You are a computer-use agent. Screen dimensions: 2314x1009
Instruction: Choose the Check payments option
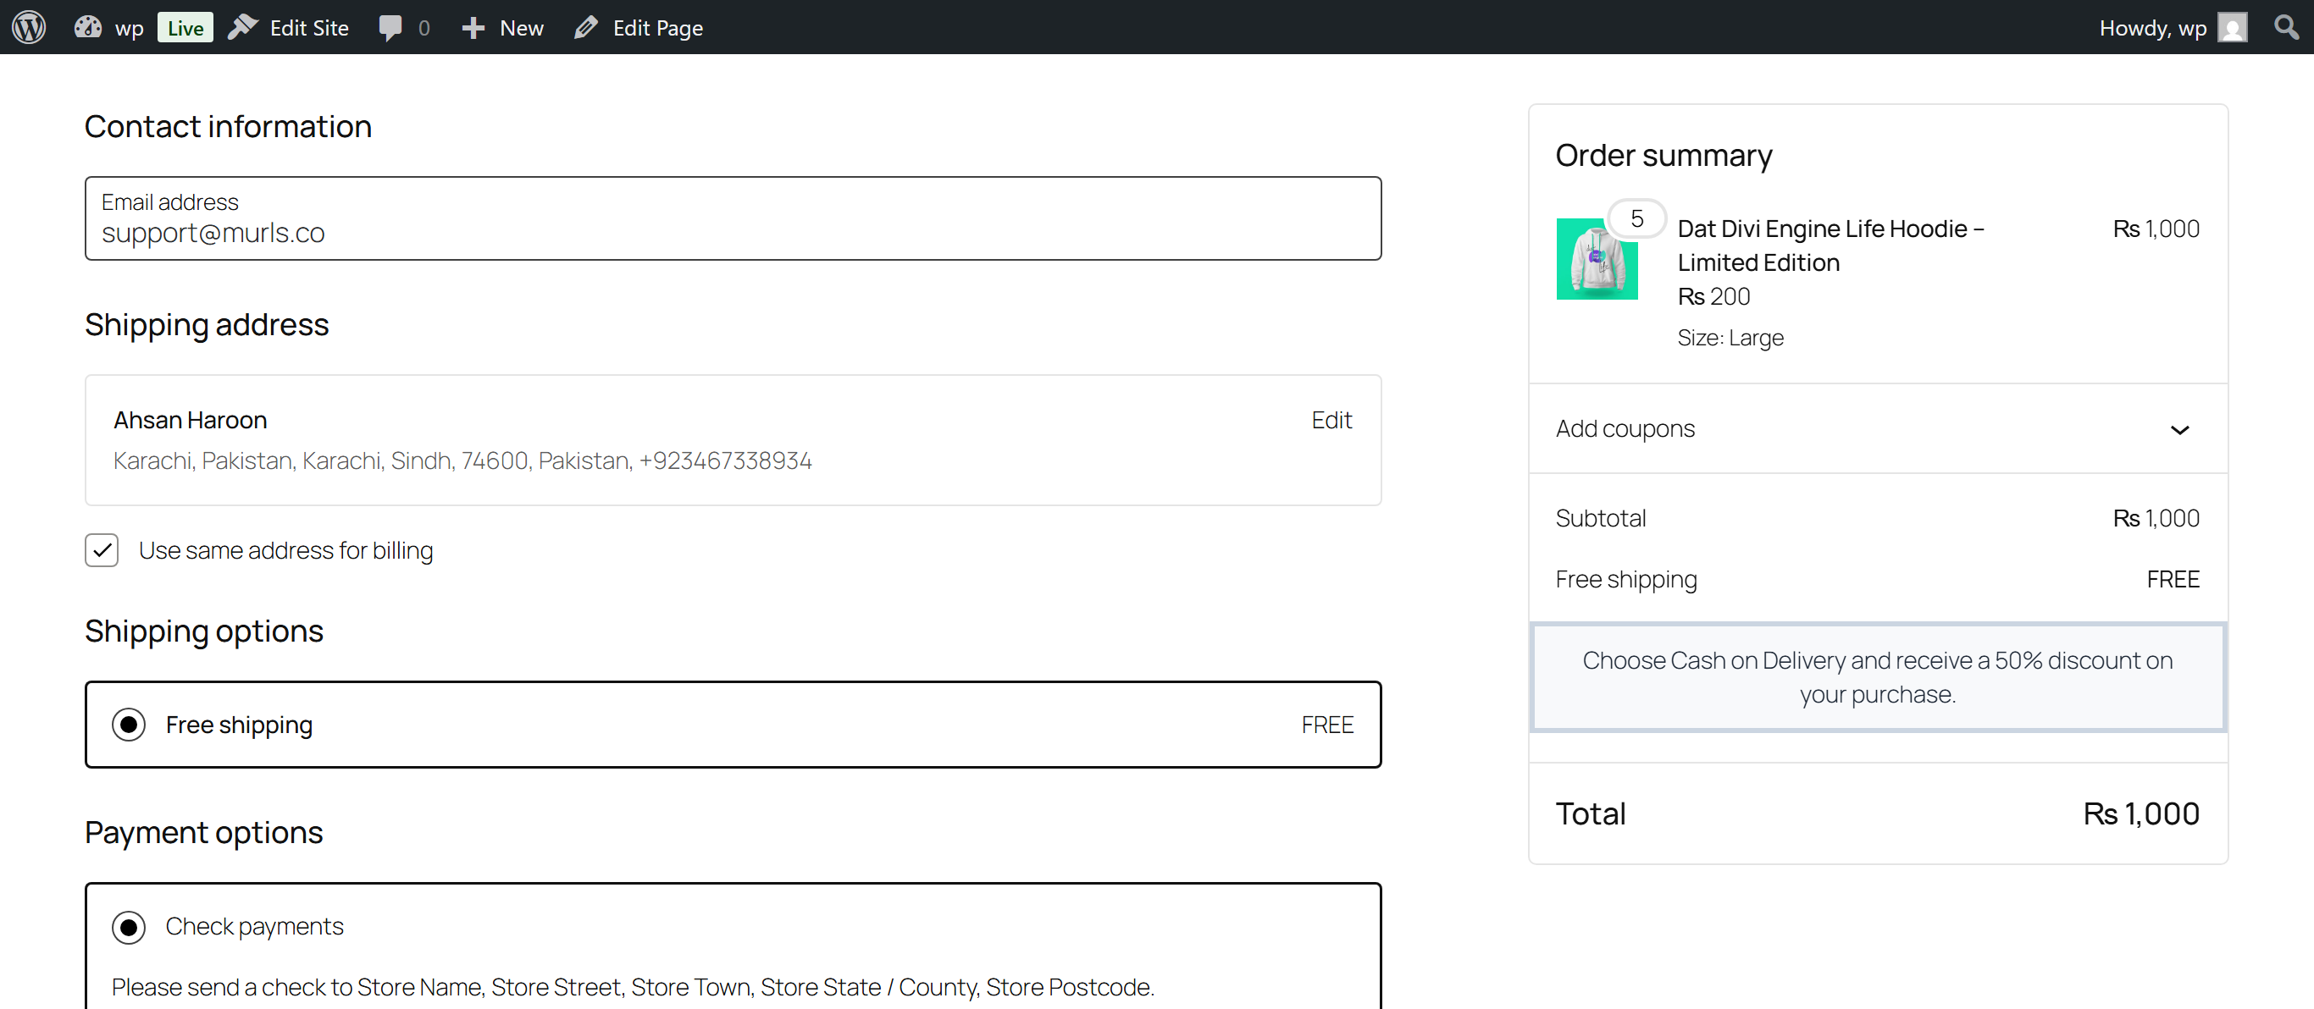129,926
